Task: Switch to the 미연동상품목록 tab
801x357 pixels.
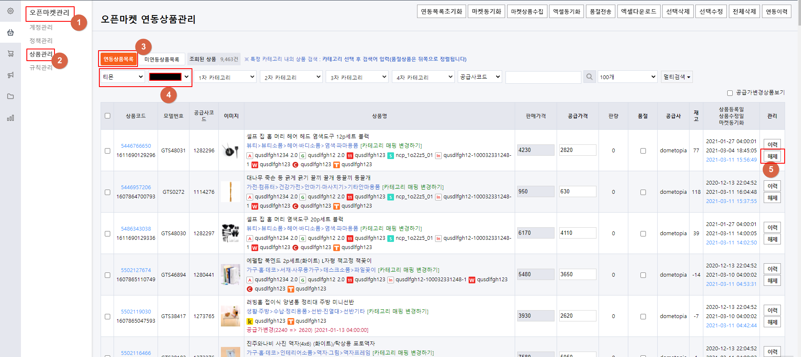Action: [162, 59]
